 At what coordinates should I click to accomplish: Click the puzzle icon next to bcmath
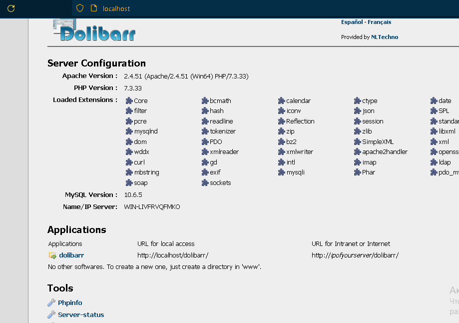(x=205, y=101)
